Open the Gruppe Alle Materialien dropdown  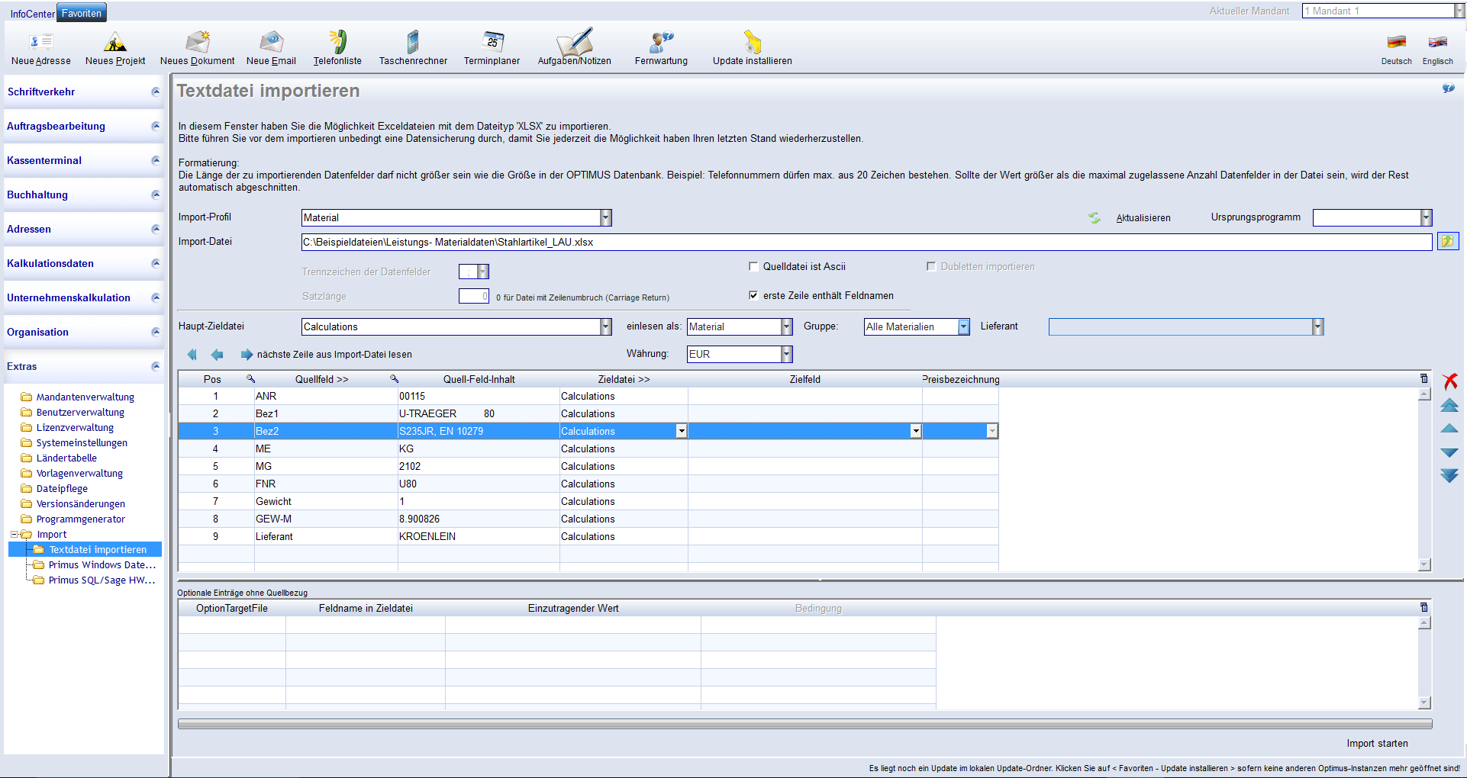(963, 327)
